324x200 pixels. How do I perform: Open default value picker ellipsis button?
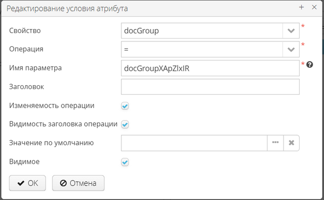275,143
